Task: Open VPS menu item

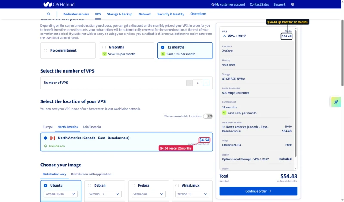Action: click(98, 14)
